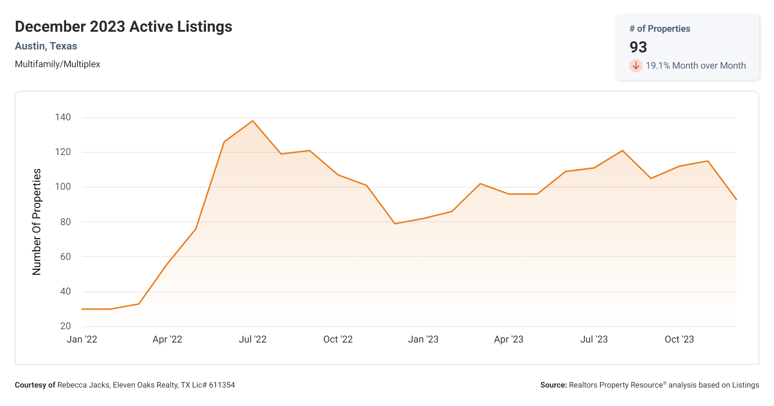Screen dimensions: 774x406
Task: Click the Jul '23 x-axis label
Action: (594, 339)
